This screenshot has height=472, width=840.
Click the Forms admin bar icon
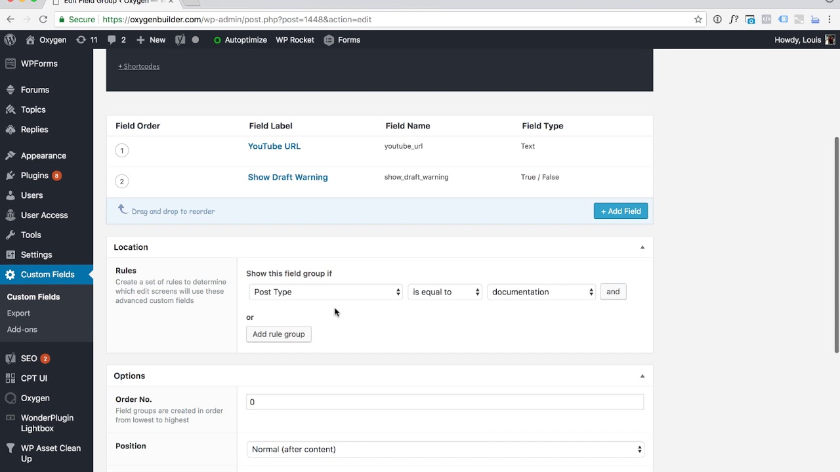pyautogui.click(x=329, y=40)
